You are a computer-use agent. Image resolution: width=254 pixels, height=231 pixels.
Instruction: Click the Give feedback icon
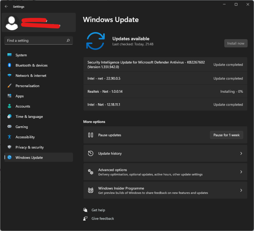tap(85, 218)
